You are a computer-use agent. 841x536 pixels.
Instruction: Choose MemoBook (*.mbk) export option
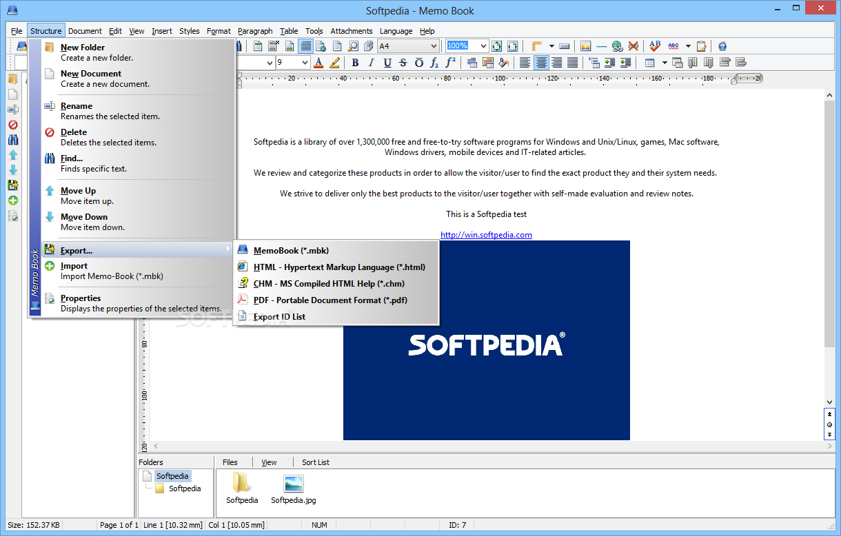point(336,251)
